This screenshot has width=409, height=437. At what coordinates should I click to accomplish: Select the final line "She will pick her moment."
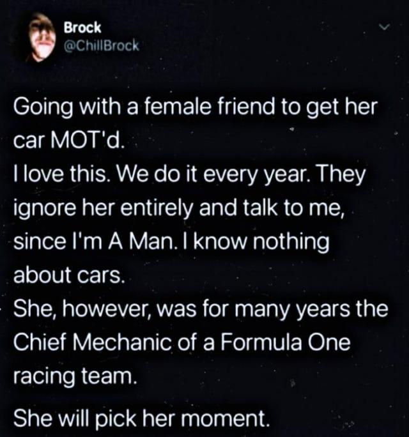click(x=142, y=419)
